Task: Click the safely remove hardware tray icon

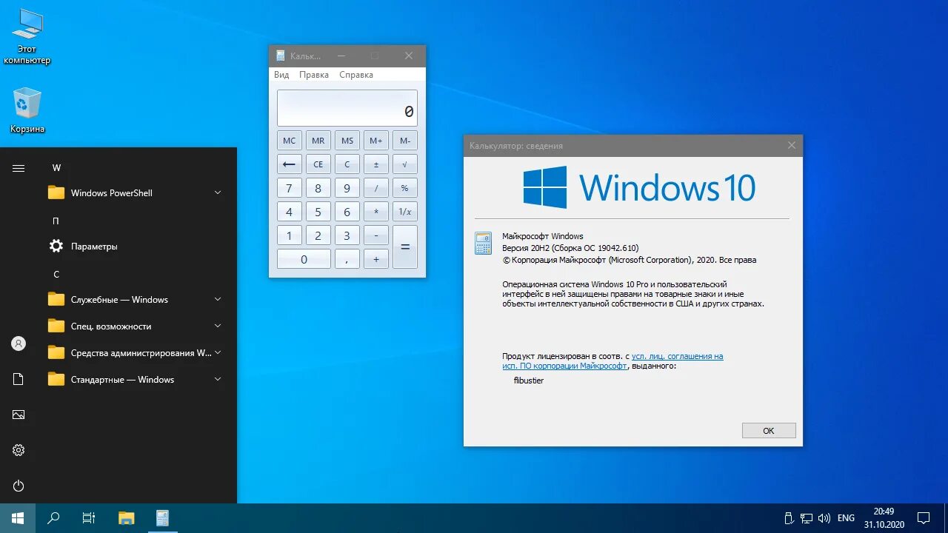Action: click(x=790, y=518)
